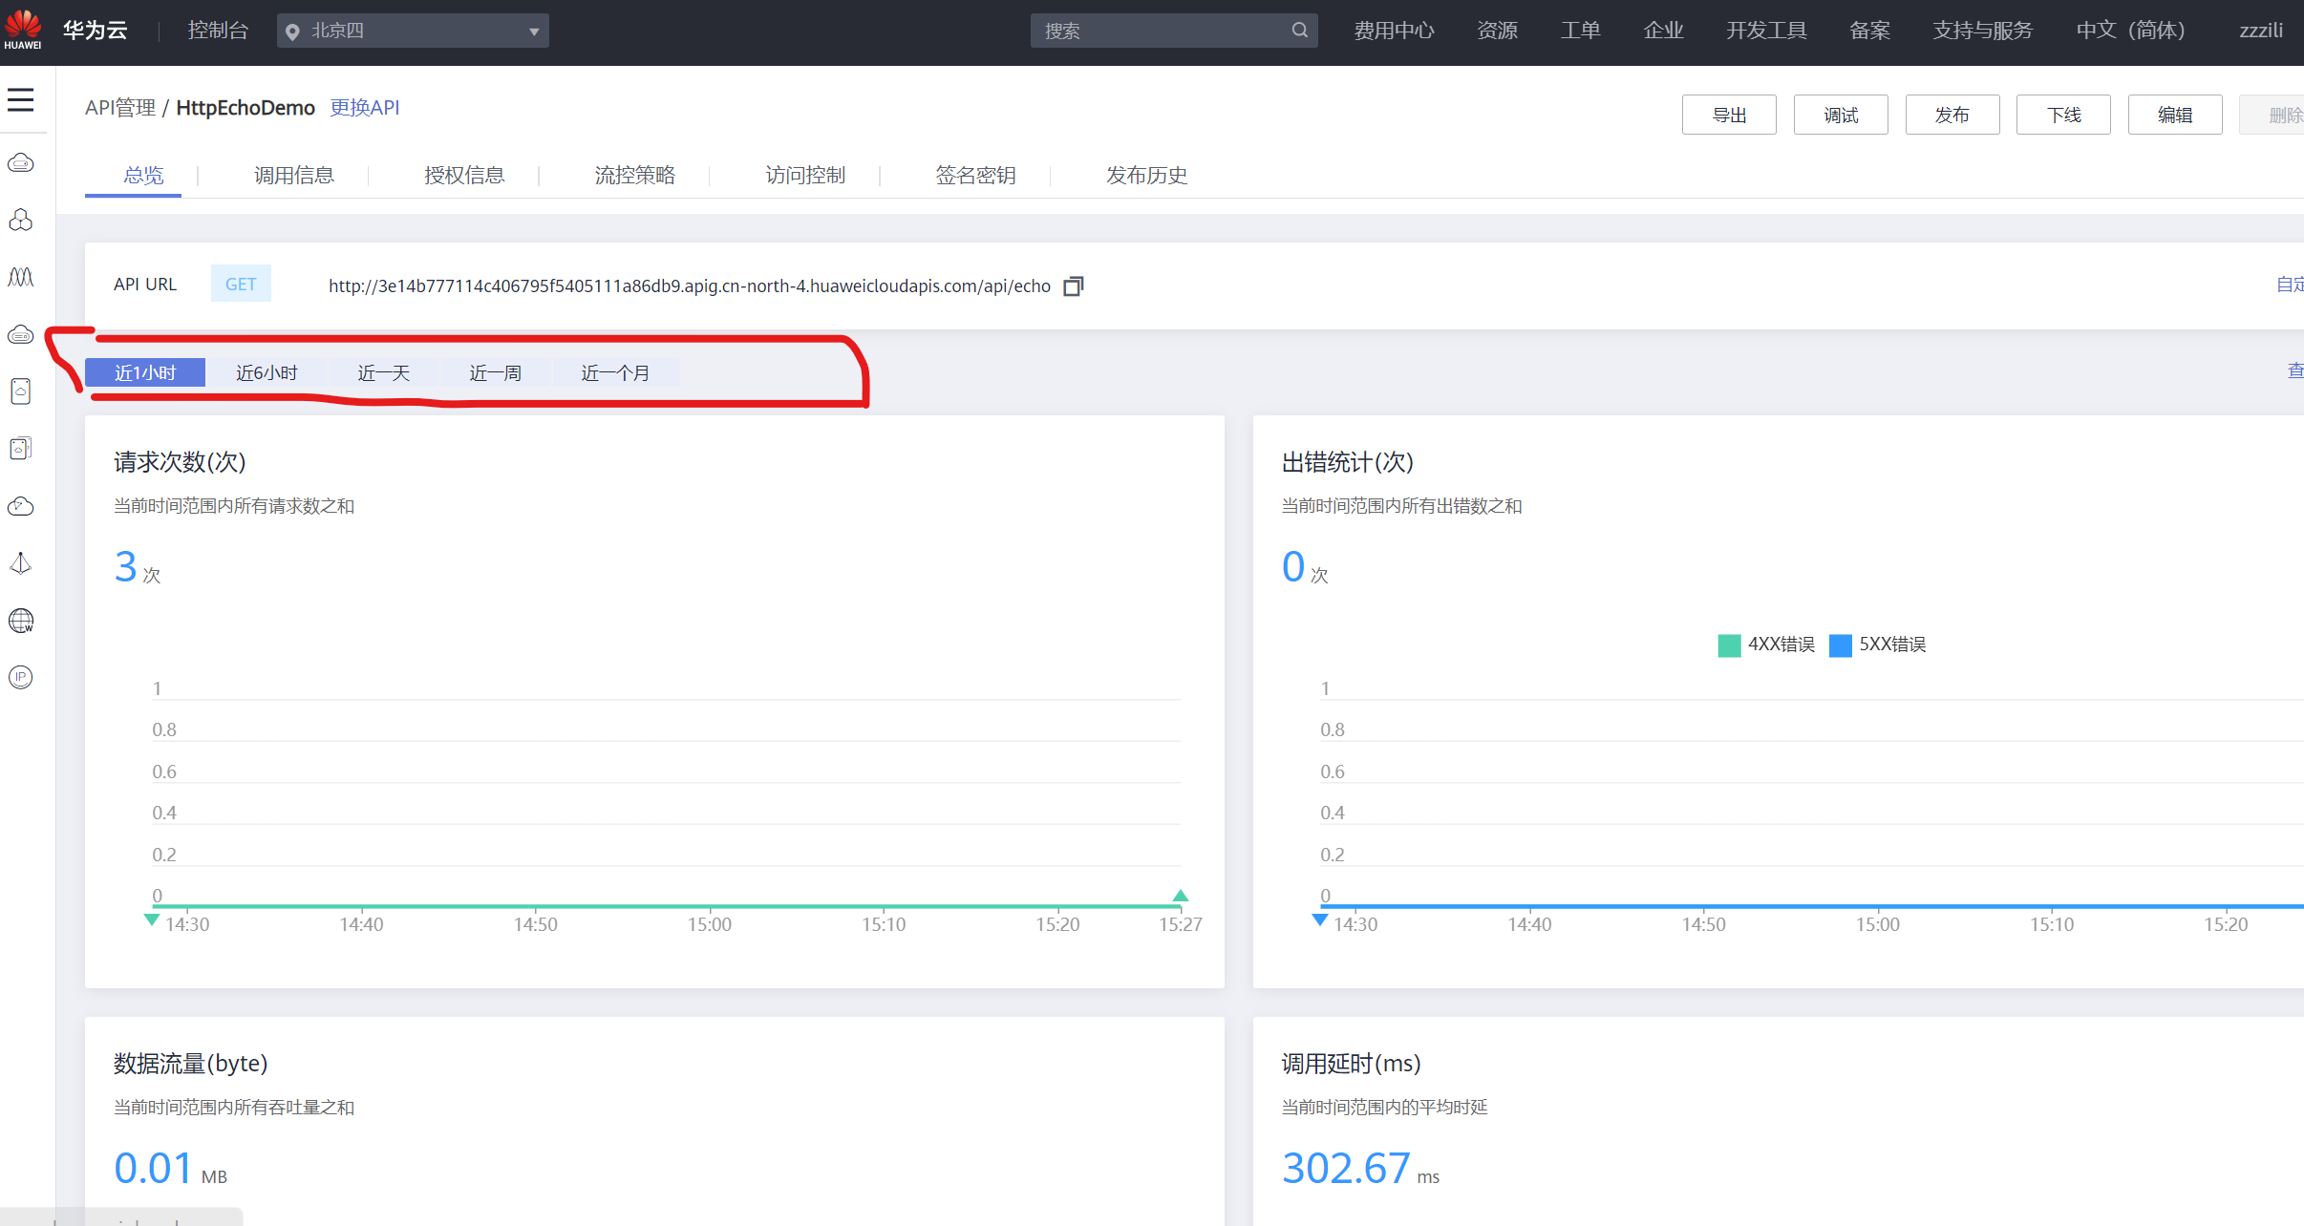Select the 近6小时 time range

[267, 372]
